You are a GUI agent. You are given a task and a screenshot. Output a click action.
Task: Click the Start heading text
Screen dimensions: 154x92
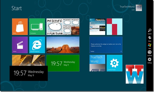pyautogui.click(x=16, y=8)
